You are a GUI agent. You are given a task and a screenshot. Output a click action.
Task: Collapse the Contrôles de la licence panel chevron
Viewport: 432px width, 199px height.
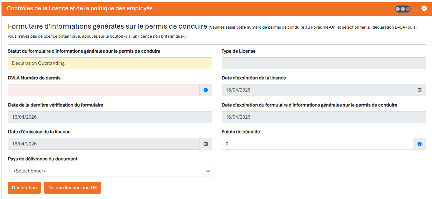tap(424, 8)
